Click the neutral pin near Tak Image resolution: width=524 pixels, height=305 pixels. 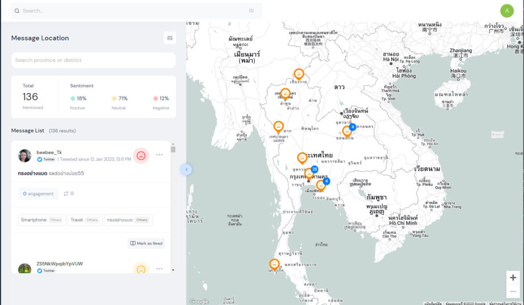[x=278, y=126]
